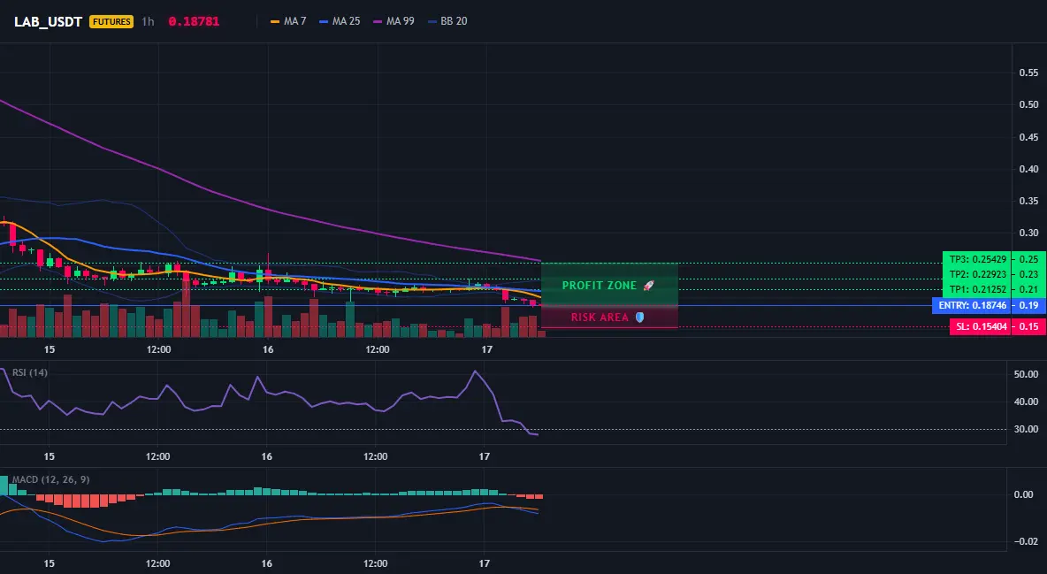
Task: Click the 0.40 price axis value
Action: tap(1029, 169)
